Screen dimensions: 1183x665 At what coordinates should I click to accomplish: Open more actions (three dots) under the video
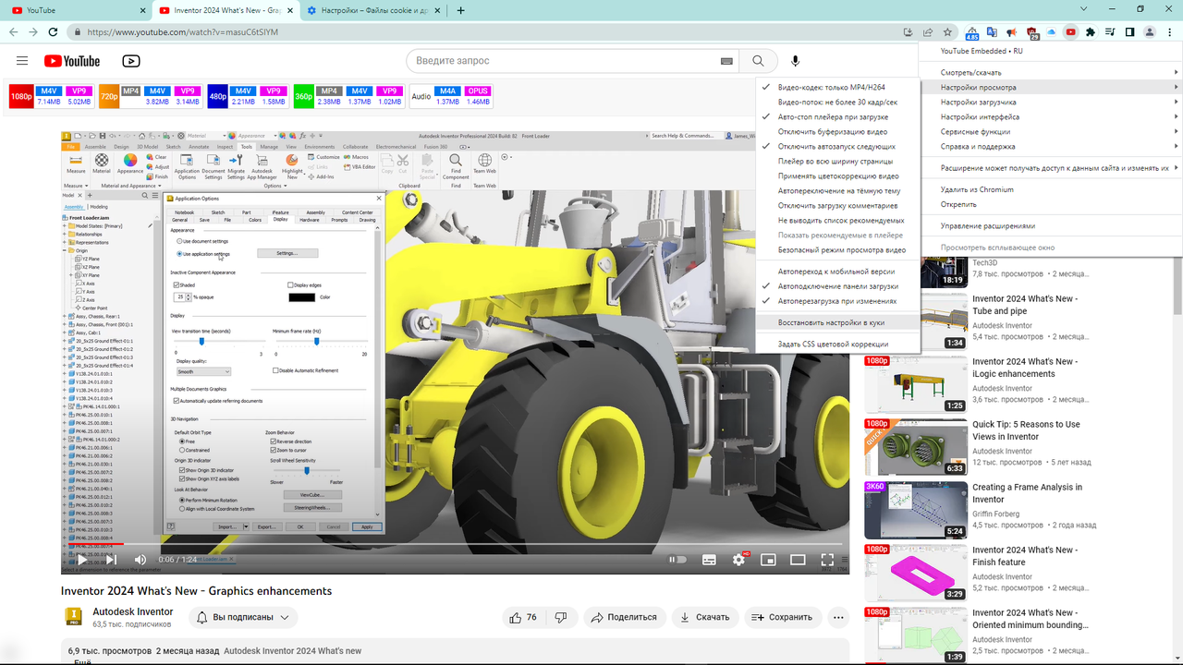[838, 617]
